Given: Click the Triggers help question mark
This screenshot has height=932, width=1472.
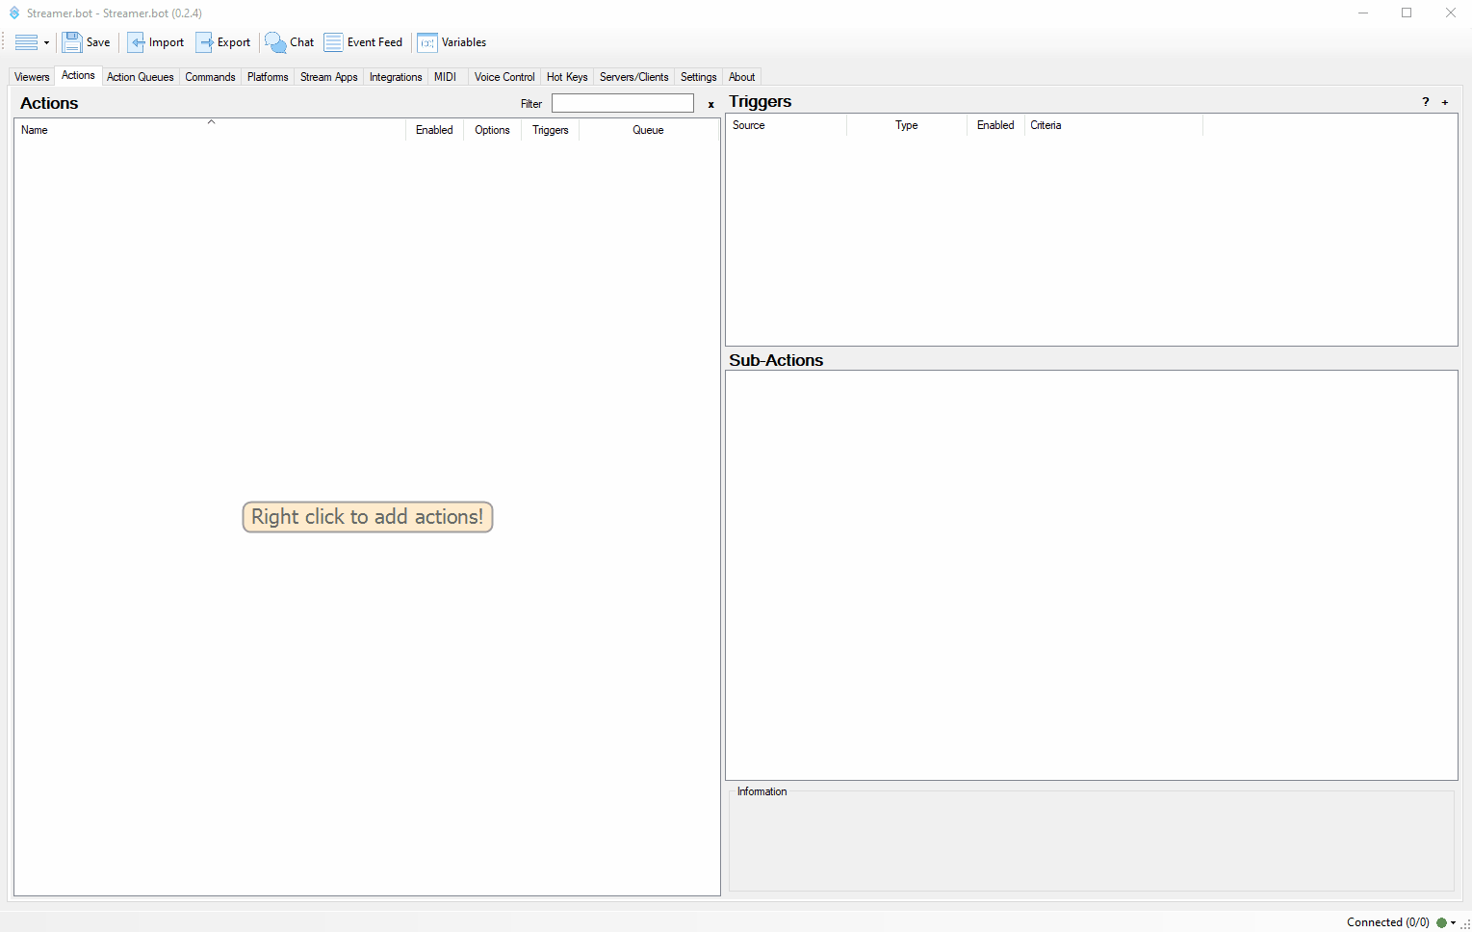Looking at the screenshot, I should point(1426,102).
